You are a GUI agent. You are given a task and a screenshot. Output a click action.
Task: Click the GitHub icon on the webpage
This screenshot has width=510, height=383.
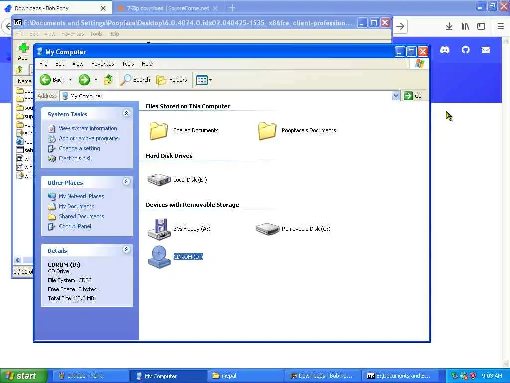tap(466, 50)
